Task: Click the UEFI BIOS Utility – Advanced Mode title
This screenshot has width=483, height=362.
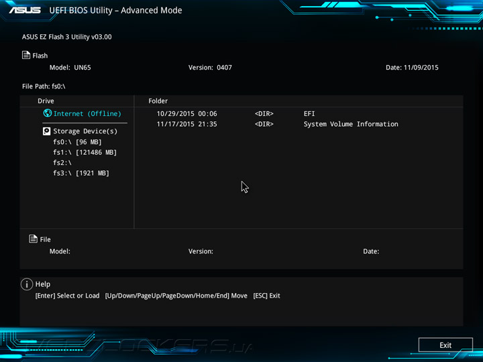Action: (116, 10)
